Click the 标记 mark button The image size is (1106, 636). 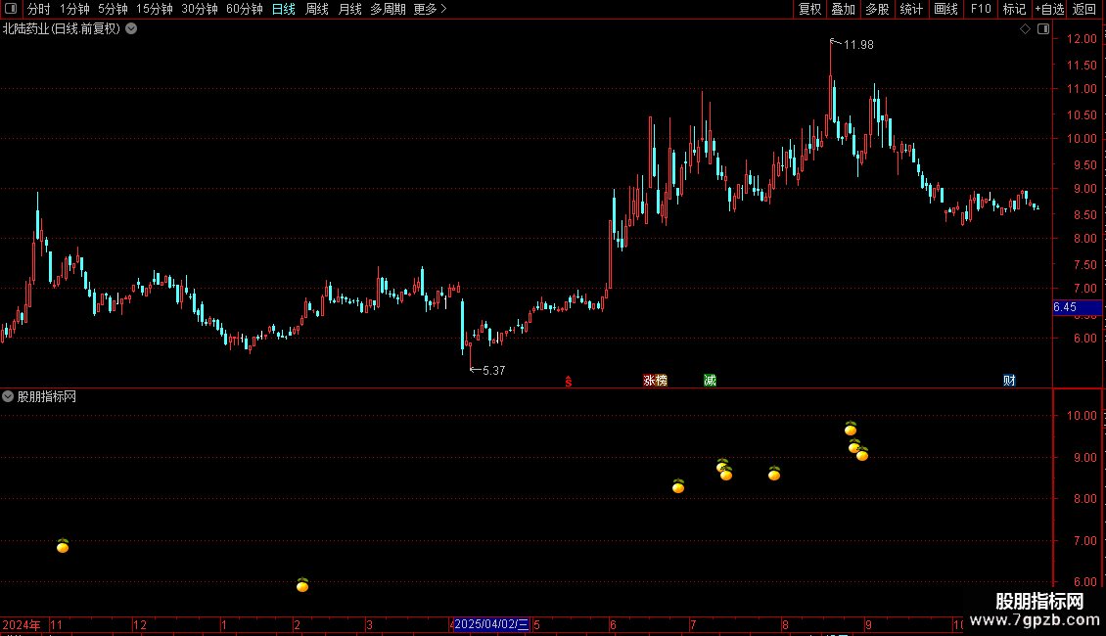point(1014,9)
